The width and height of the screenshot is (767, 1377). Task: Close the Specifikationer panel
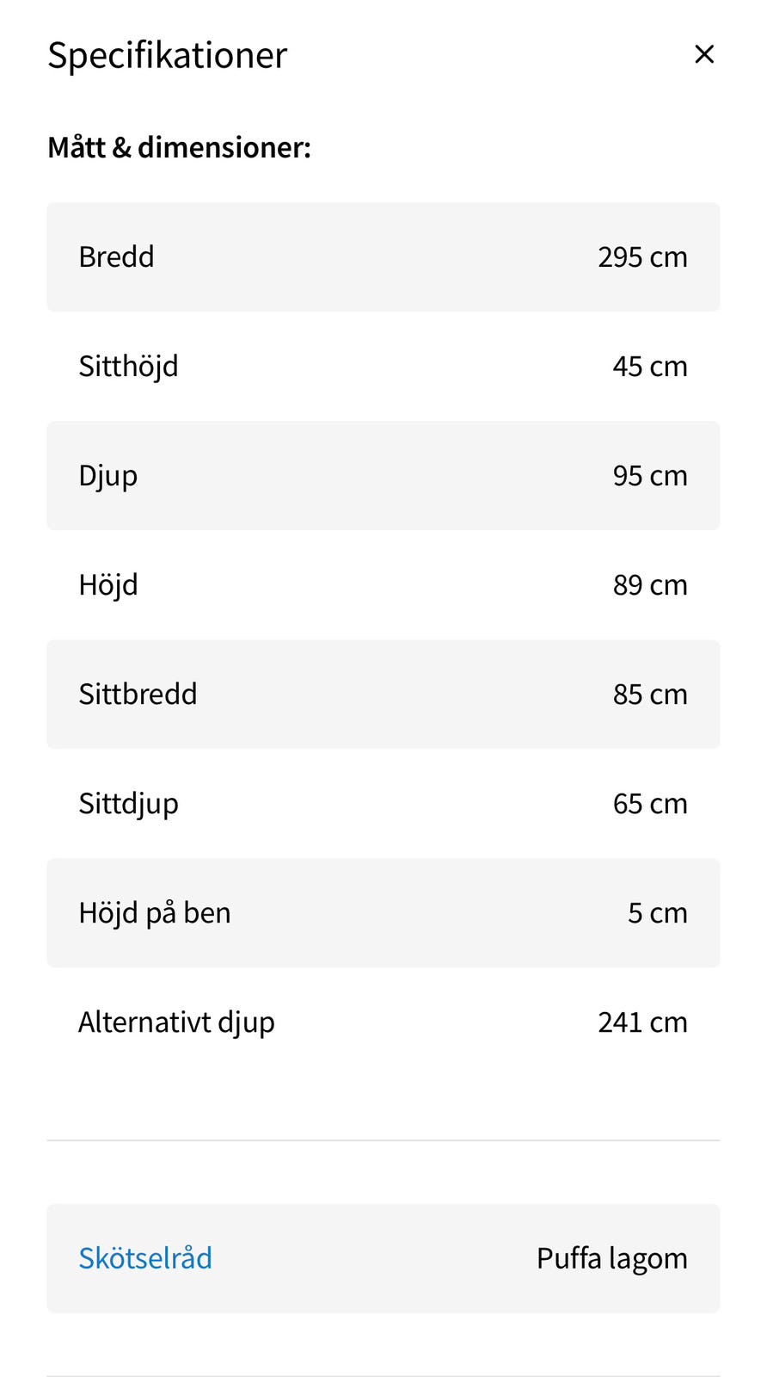point(704,54)
